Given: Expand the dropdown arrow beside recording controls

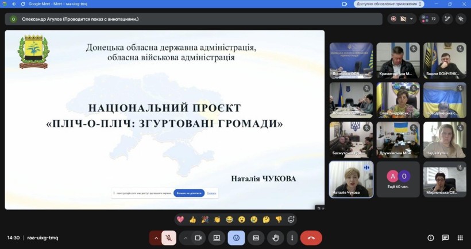Looking at the screenshot, I should click(411, 19).
